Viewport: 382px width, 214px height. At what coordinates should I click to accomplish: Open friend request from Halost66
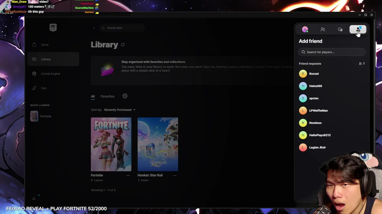tap(332, 86)
